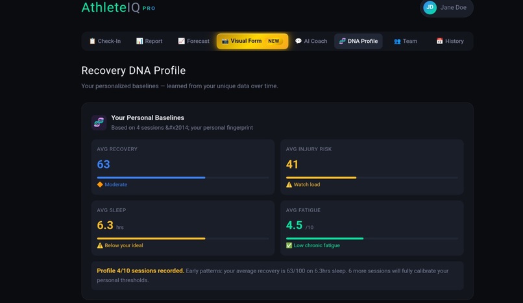This screenshot has width=523, height=303.
Task: Click the AVG FATIGUE card label
Action: click(303, 210)
